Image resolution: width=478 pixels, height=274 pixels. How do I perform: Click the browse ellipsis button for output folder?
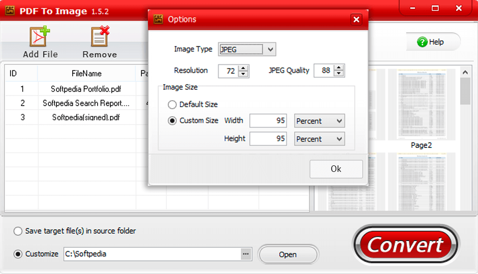click(245, 254)
